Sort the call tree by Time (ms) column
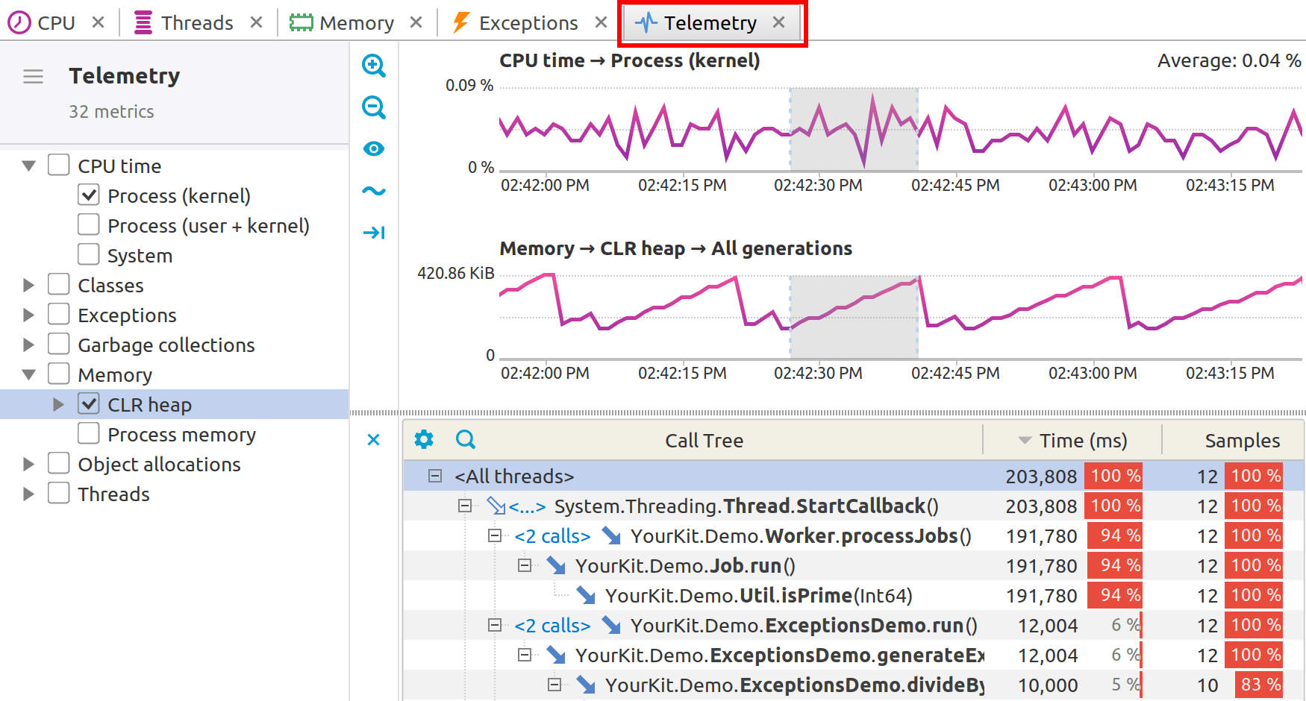The image size is (1306, 701). (1072, 440)
